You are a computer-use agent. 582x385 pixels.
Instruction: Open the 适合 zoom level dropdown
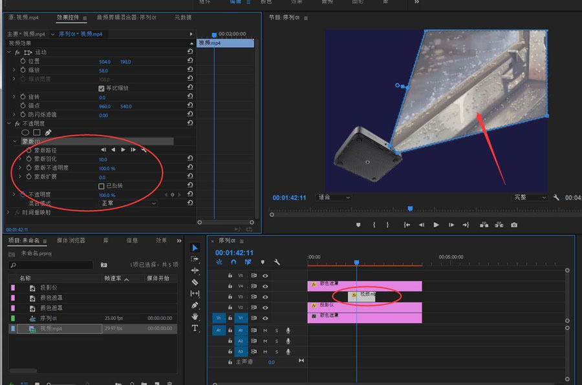[x=334, y=198]
